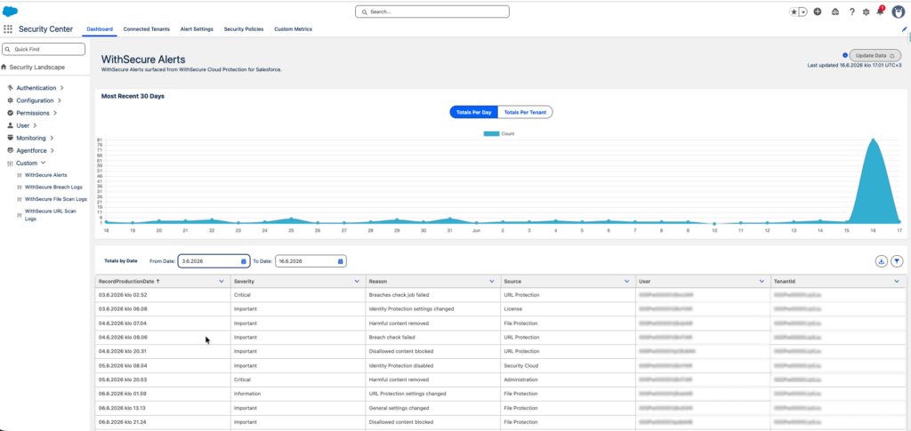
Task: Open the Security Policies tab
Action: tap(244, 29)
